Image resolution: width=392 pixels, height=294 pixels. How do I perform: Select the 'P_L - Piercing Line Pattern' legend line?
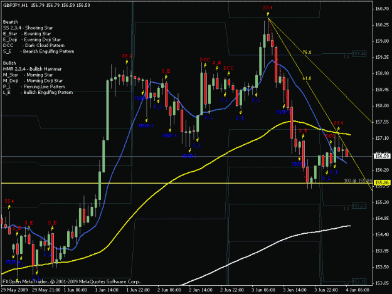34,87
